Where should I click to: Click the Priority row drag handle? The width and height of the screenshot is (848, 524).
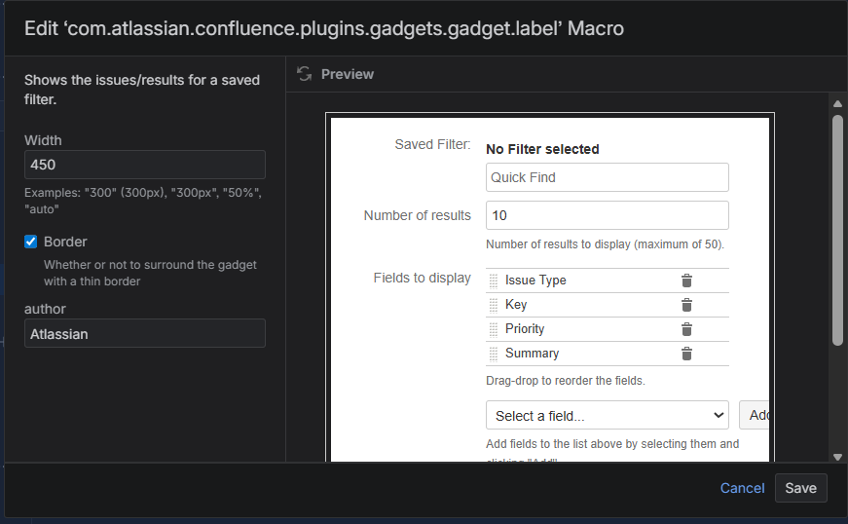(494, 329)
